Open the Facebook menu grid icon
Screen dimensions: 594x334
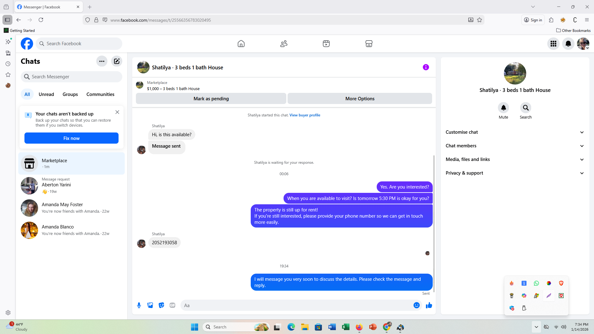coord(553,44)
